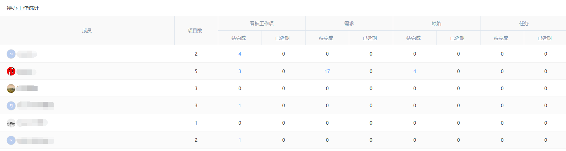Click the blurred name beside Fj avatar

[35, 105]
